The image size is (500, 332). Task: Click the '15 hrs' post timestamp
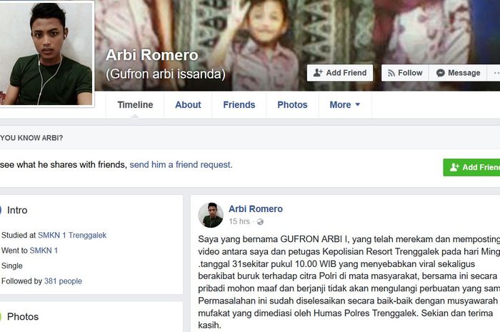[239, 221]
